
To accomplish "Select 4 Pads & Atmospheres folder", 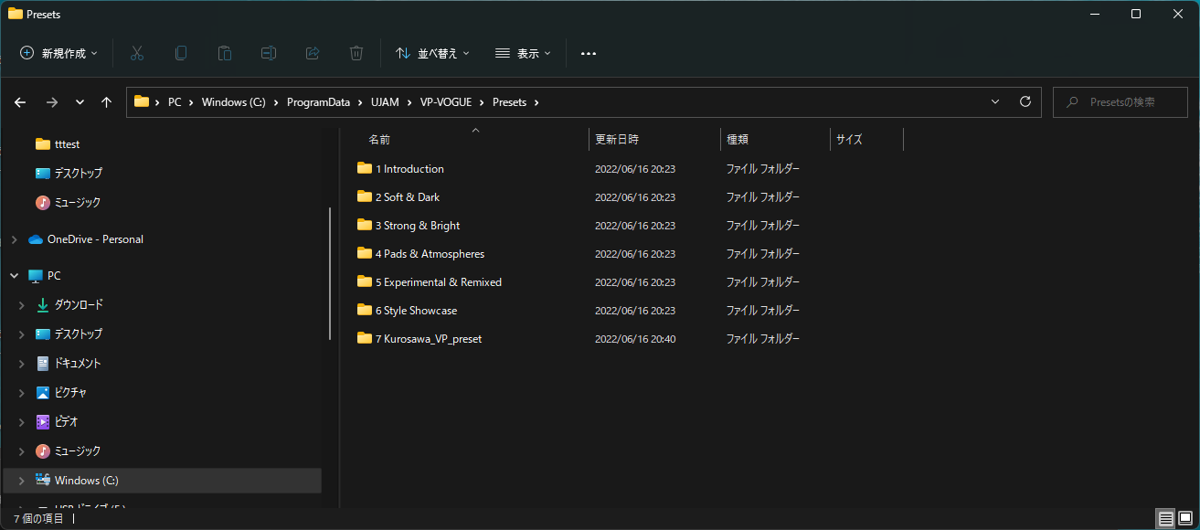I will click(x=430, y=254).
